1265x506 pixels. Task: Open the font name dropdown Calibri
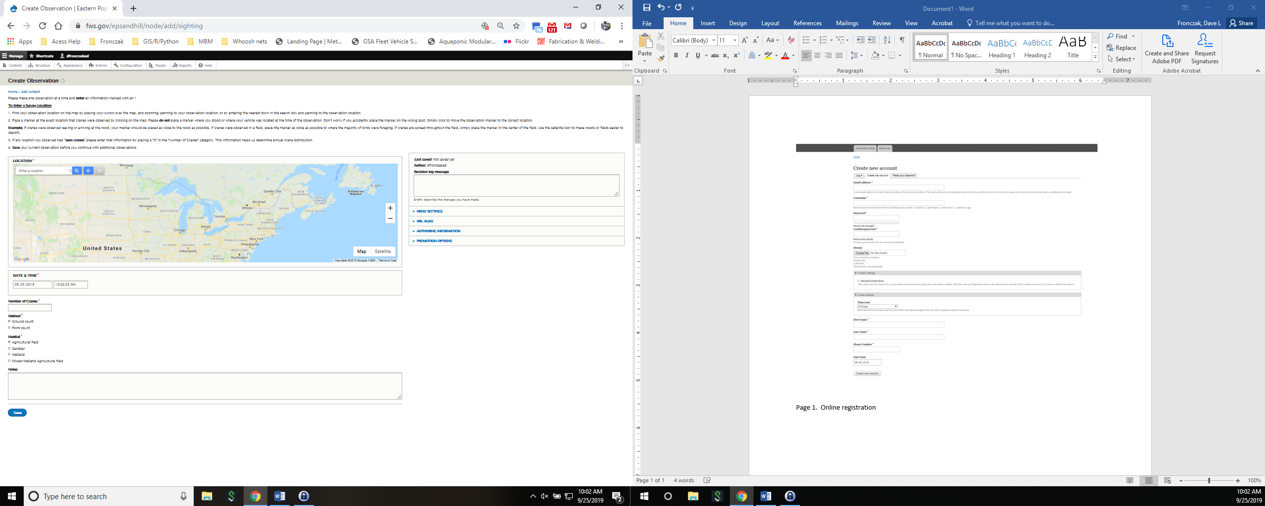tap(714, 40)
